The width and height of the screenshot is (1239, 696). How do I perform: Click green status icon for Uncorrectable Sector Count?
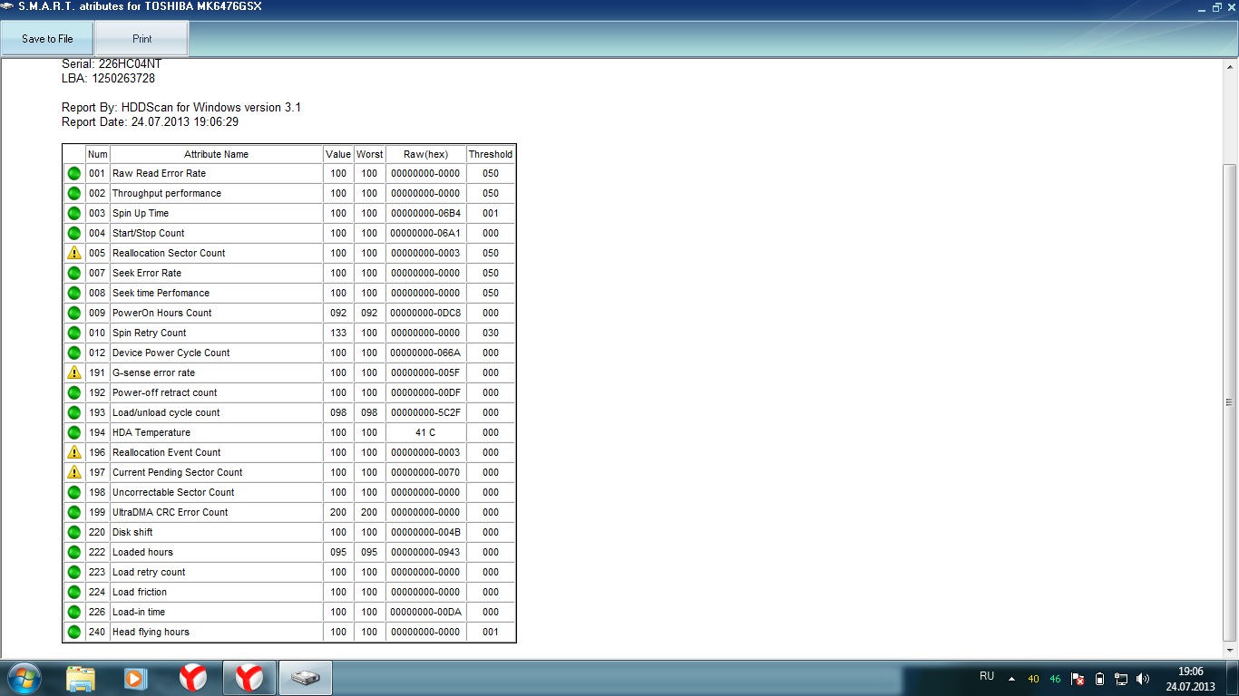(x=74, y=492)
